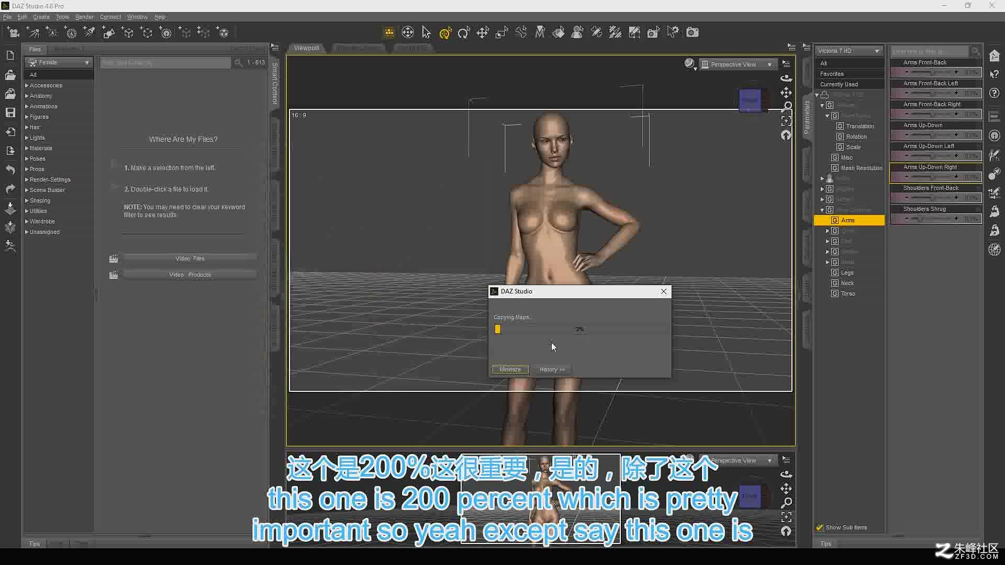
Task: Click the Shoulders Shrug slider
Action: (936, 219)
